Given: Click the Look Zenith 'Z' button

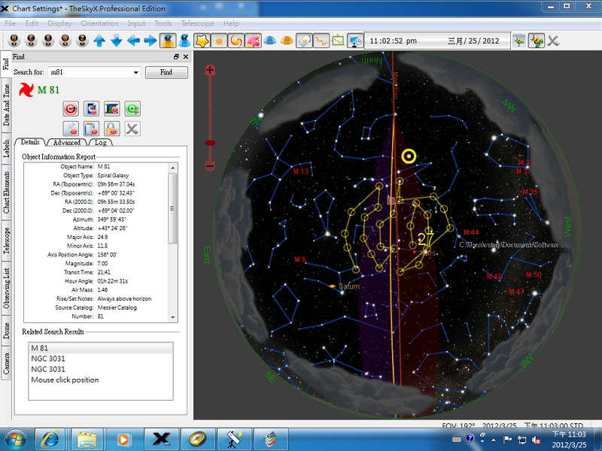Looking at the screenshot, I should coord(81,40).
